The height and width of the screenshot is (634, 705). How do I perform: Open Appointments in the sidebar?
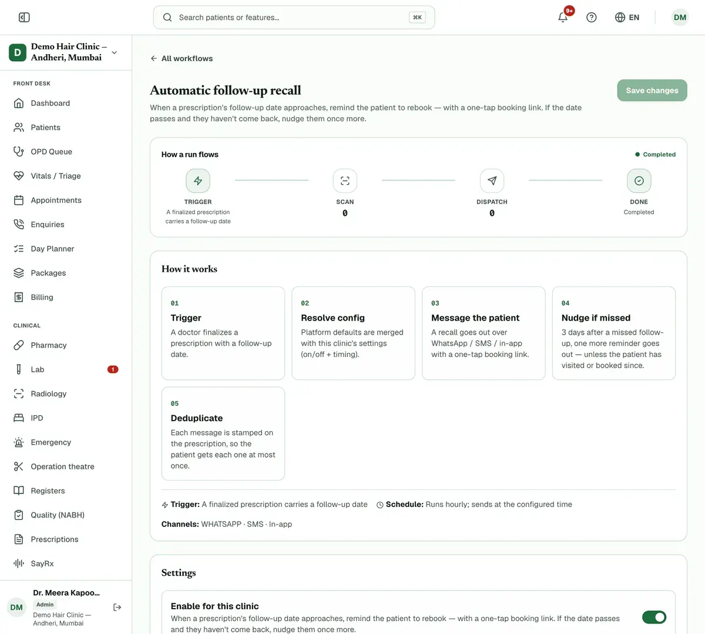(x=66, y=200)
